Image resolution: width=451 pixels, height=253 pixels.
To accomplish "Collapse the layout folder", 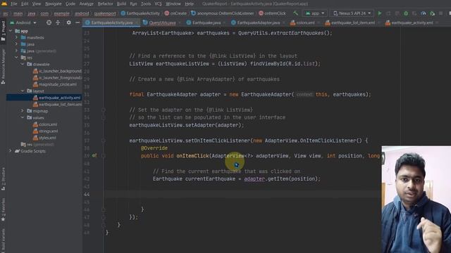I will [23, 91].
